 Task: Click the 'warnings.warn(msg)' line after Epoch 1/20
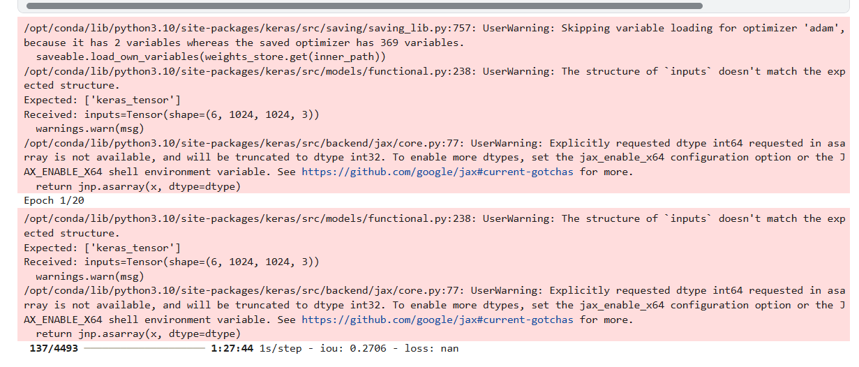90,276
